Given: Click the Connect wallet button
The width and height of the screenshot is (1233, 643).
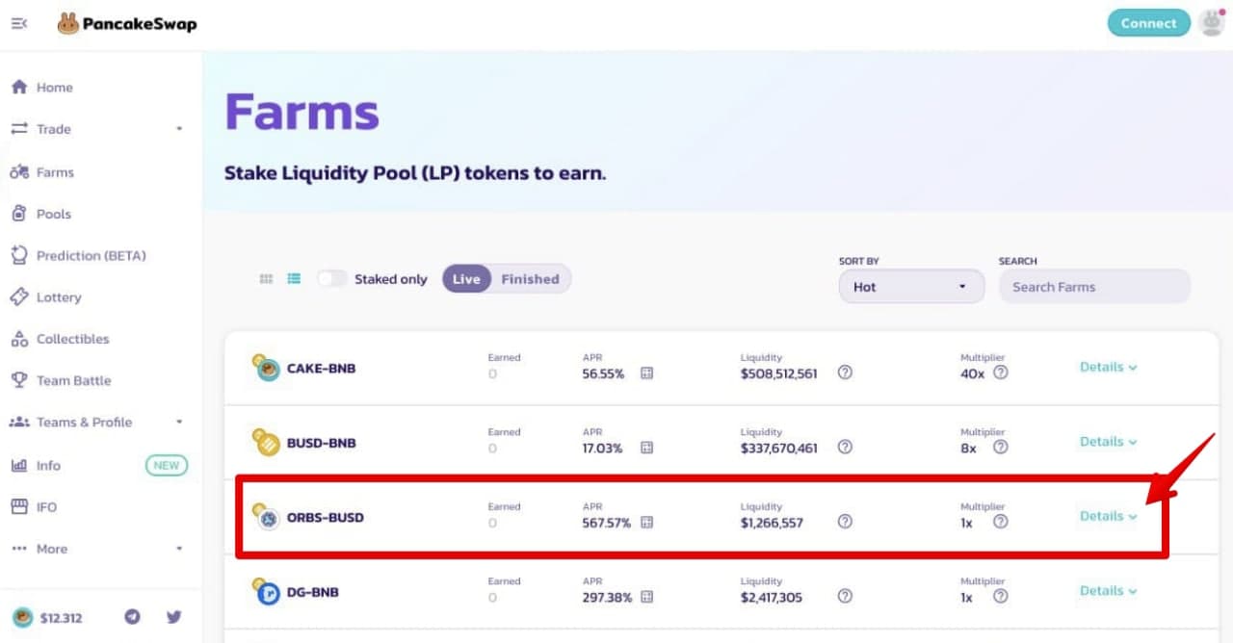Looking at the screenshot, I should [x=1148, y=23].
